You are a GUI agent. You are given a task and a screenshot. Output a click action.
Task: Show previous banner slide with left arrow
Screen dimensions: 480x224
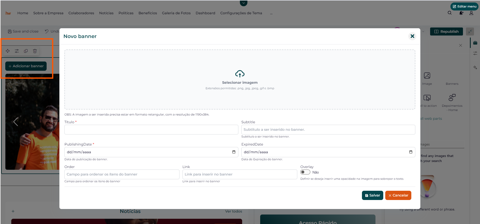point(16,122)
